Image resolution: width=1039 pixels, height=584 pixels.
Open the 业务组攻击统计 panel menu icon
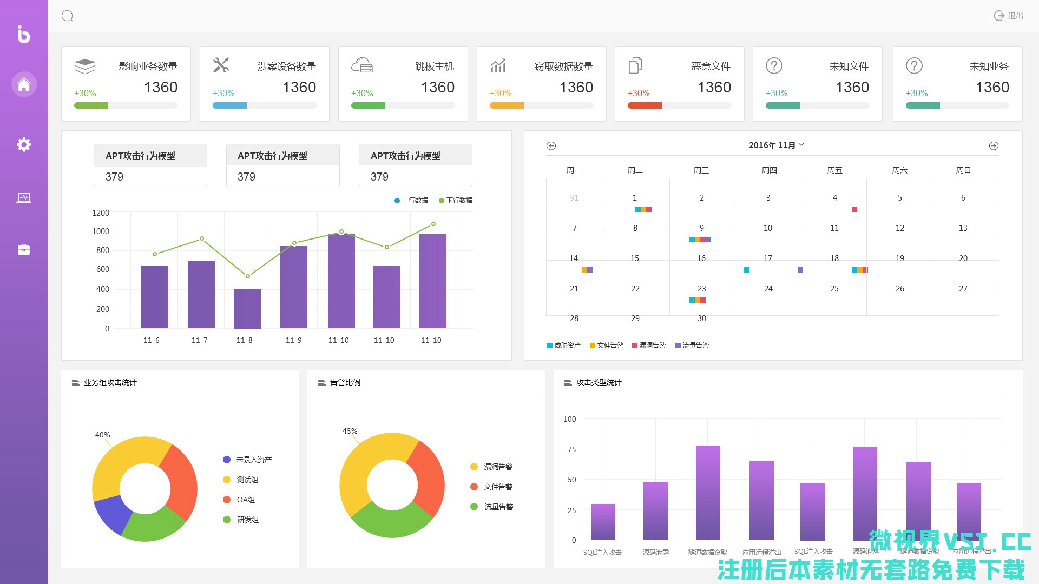[x=75, y=382]
